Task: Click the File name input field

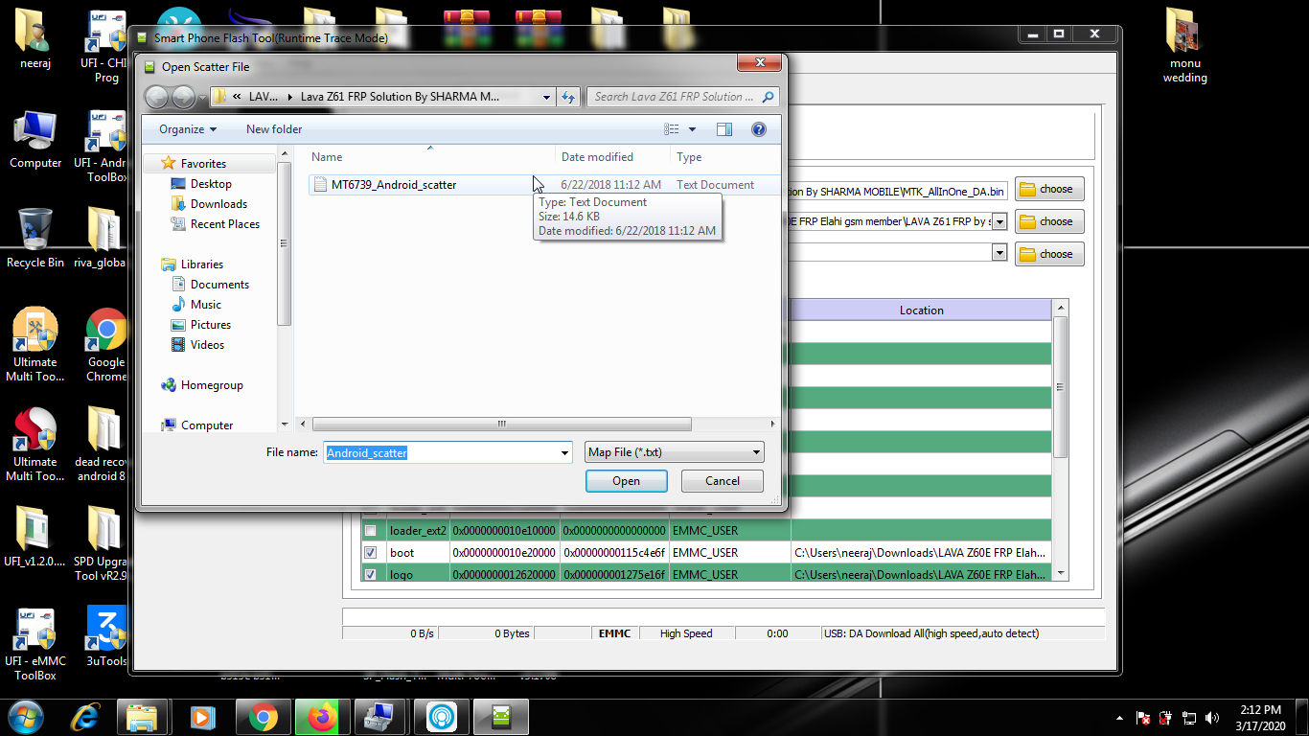Action: click(x=440, y=452)
